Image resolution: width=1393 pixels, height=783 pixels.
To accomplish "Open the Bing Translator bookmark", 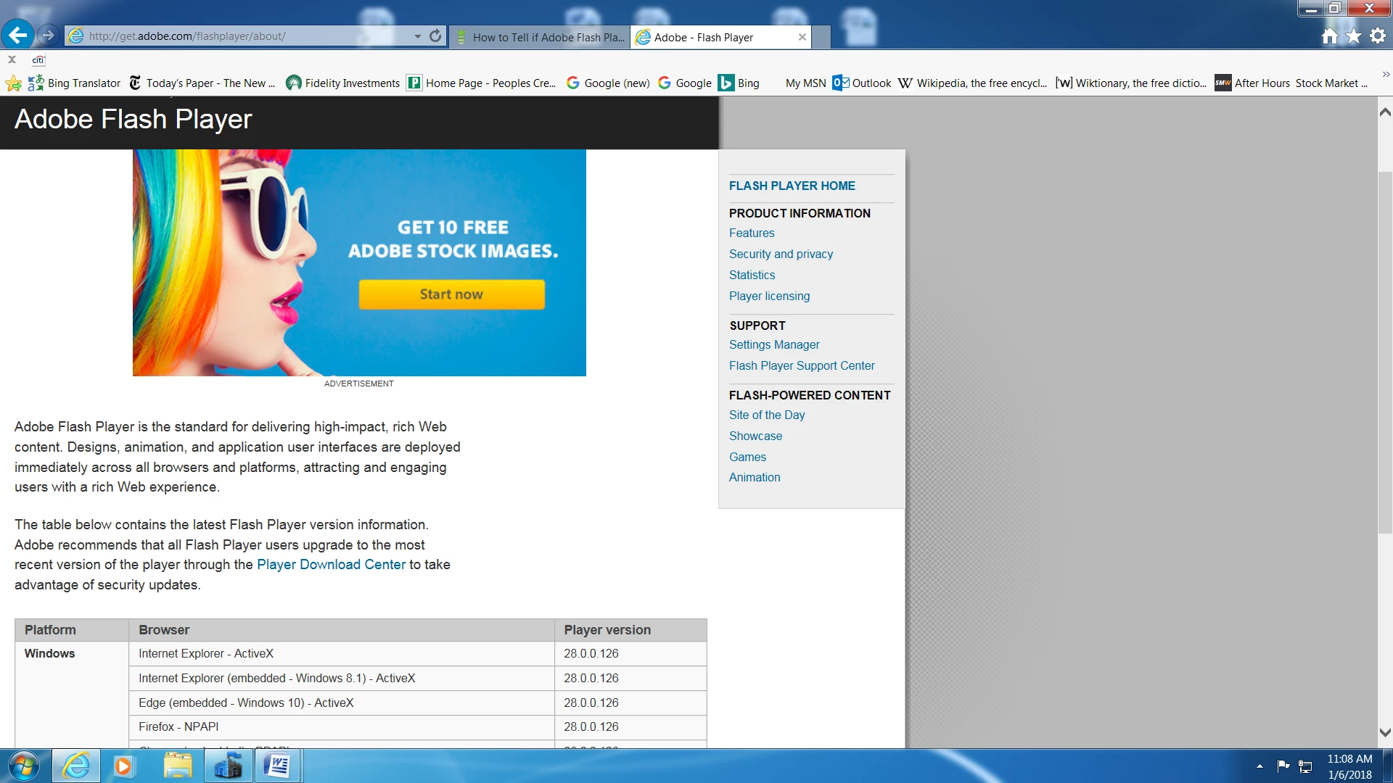I will click(x=75, y=83).
